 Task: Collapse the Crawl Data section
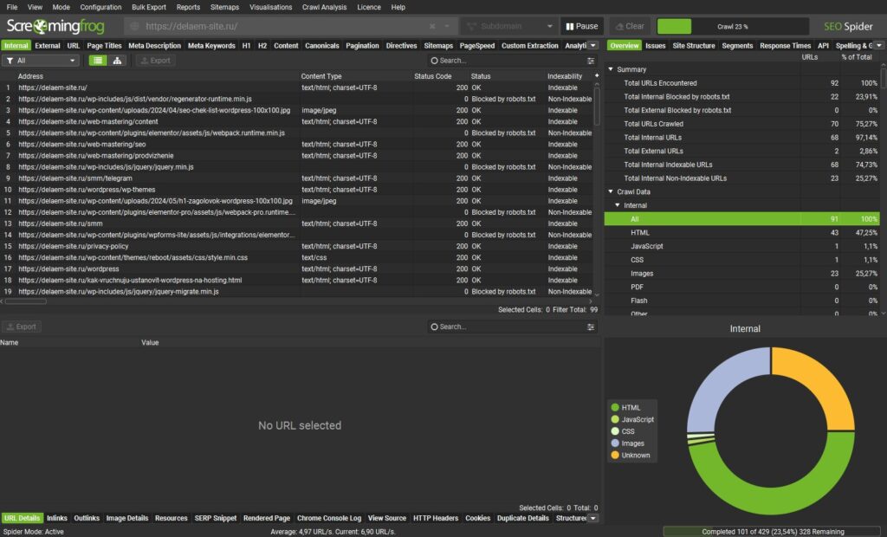[611, 191]
